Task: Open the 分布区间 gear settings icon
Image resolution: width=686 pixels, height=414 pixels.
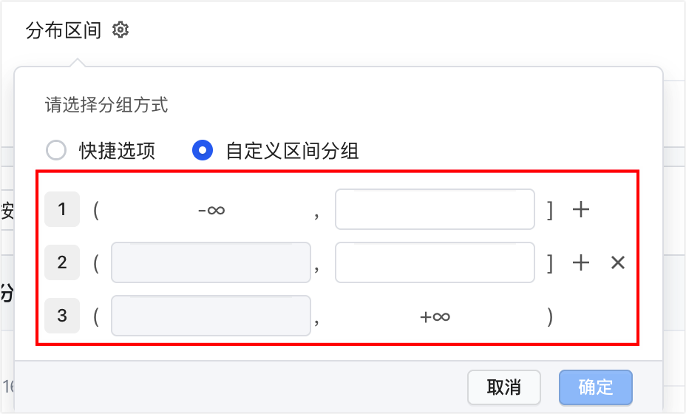Action: 120,30
